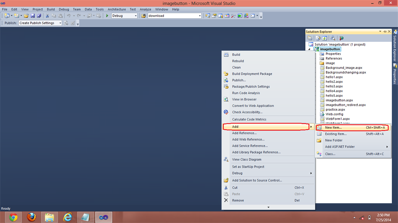The width and height of the screenshot is (398, 223).
Task: Select Solution 'imagebutton' root node
Action: (340, 45)
